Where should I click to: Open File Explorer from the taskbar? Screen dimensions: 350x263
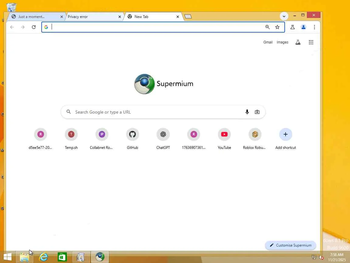coord(25,257)
